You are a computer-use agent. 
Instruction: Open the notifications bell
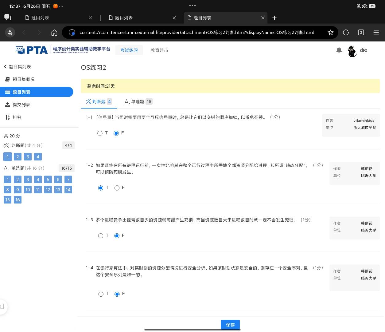point(339,50)
